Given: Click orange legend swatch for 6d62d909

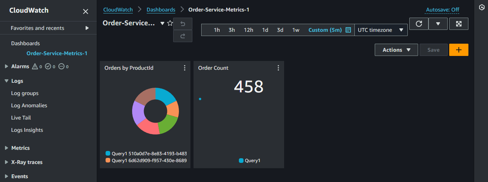Looking at the screenshot, I should click(108, 161).
